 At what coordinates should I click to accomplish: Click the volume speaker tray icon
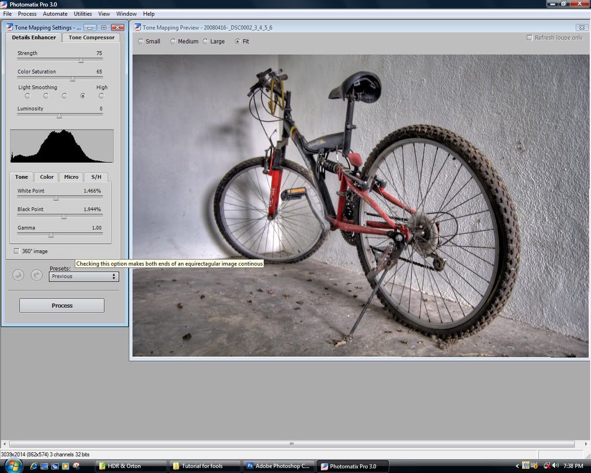[555, 465]
